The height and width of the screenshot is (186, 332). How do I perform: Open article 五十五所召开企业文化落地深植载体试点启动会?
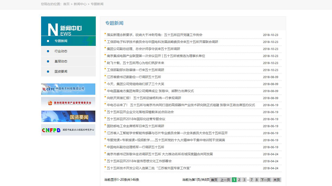(x=140, y=112)
